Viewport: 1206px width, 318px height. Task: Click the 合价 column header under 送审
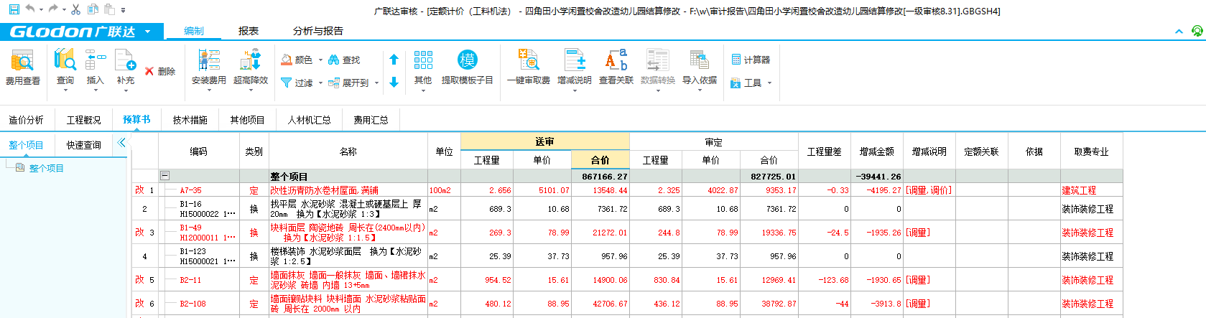[600, 160]
